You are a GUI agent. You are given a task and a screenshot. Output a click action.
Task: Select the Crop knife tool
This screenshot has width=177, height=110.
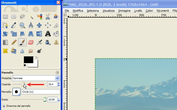(x=56, y=25)
